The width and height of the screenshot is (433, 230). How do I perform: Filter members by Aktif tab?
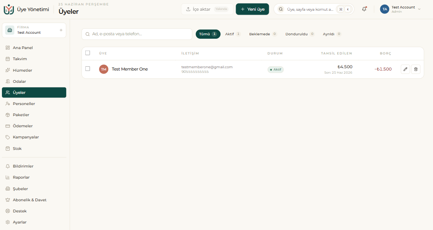[233, 34]
